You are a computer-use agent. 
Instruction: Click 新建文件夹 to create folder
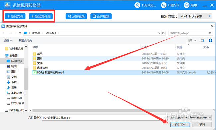point(25,40)
